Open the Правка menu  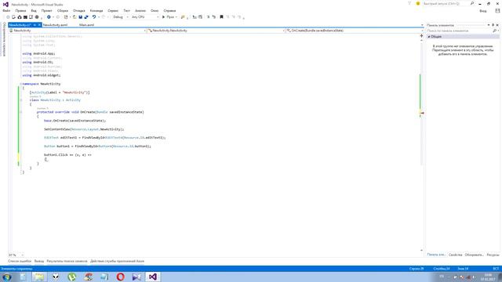click(x=20, y=10)
